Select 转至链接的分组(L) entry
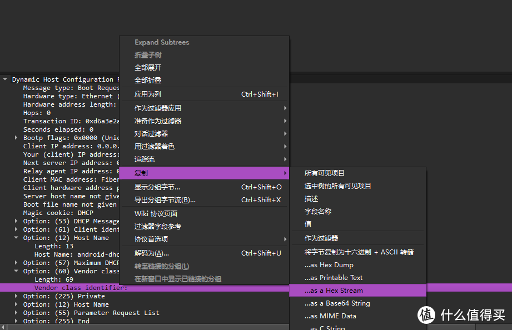Screen dimensions: 512x330 pos(205,266)
